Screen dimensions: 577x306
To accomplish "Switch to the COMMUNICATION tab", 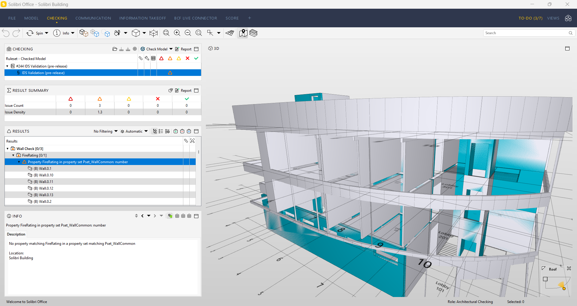I will pyautogui.click(x=93, y=18).
